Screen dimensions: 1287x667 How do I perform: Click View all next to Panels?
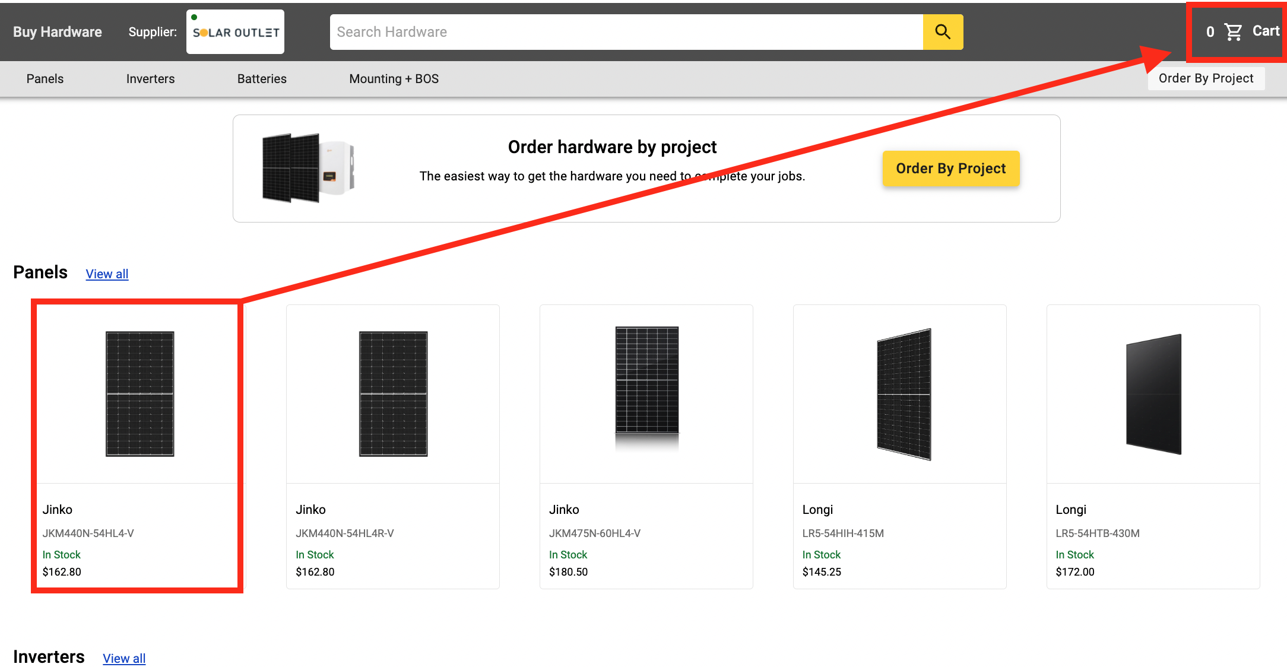click(x=107, y=274)
